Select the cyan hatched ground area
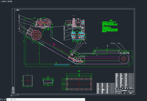 (x=62, y=65)
